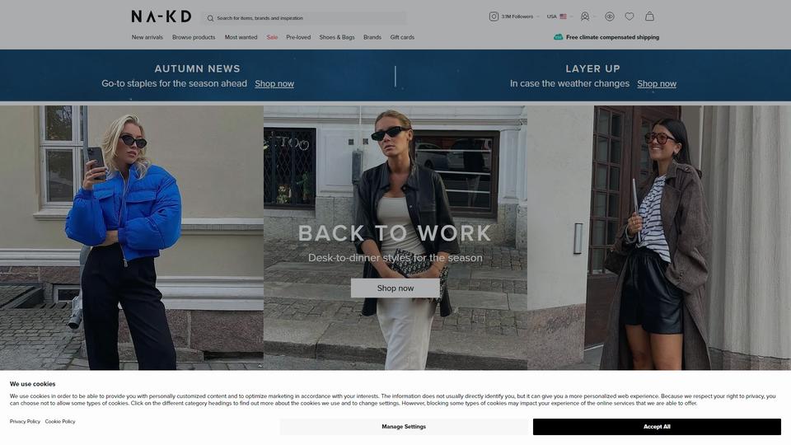
Task: Open the wishlist heart icon
Action: (x=629, y=16)
